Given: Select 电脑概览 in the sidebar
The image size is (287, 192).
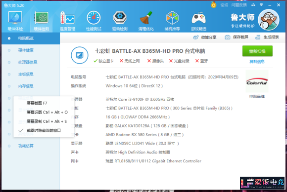Looking at the screenshot, I should (31, 38).
